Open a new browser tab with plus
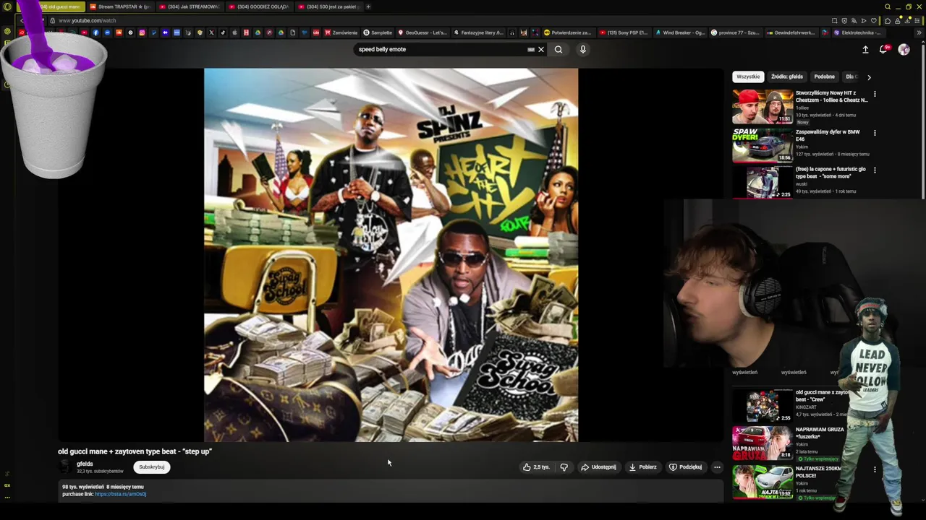 (368, 6)
